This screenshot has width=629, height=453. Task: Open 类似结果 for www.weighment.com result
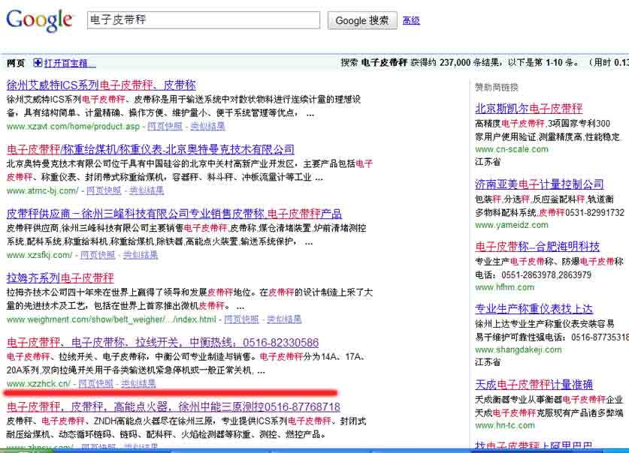click(x=284, y=319)
